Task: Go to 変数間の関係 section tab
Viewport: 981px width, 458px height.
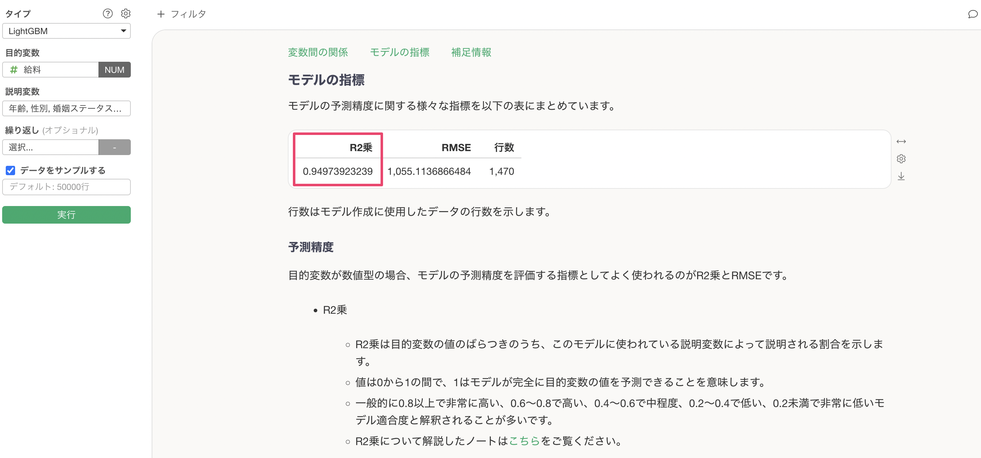Action: click(x=318, y=52)
